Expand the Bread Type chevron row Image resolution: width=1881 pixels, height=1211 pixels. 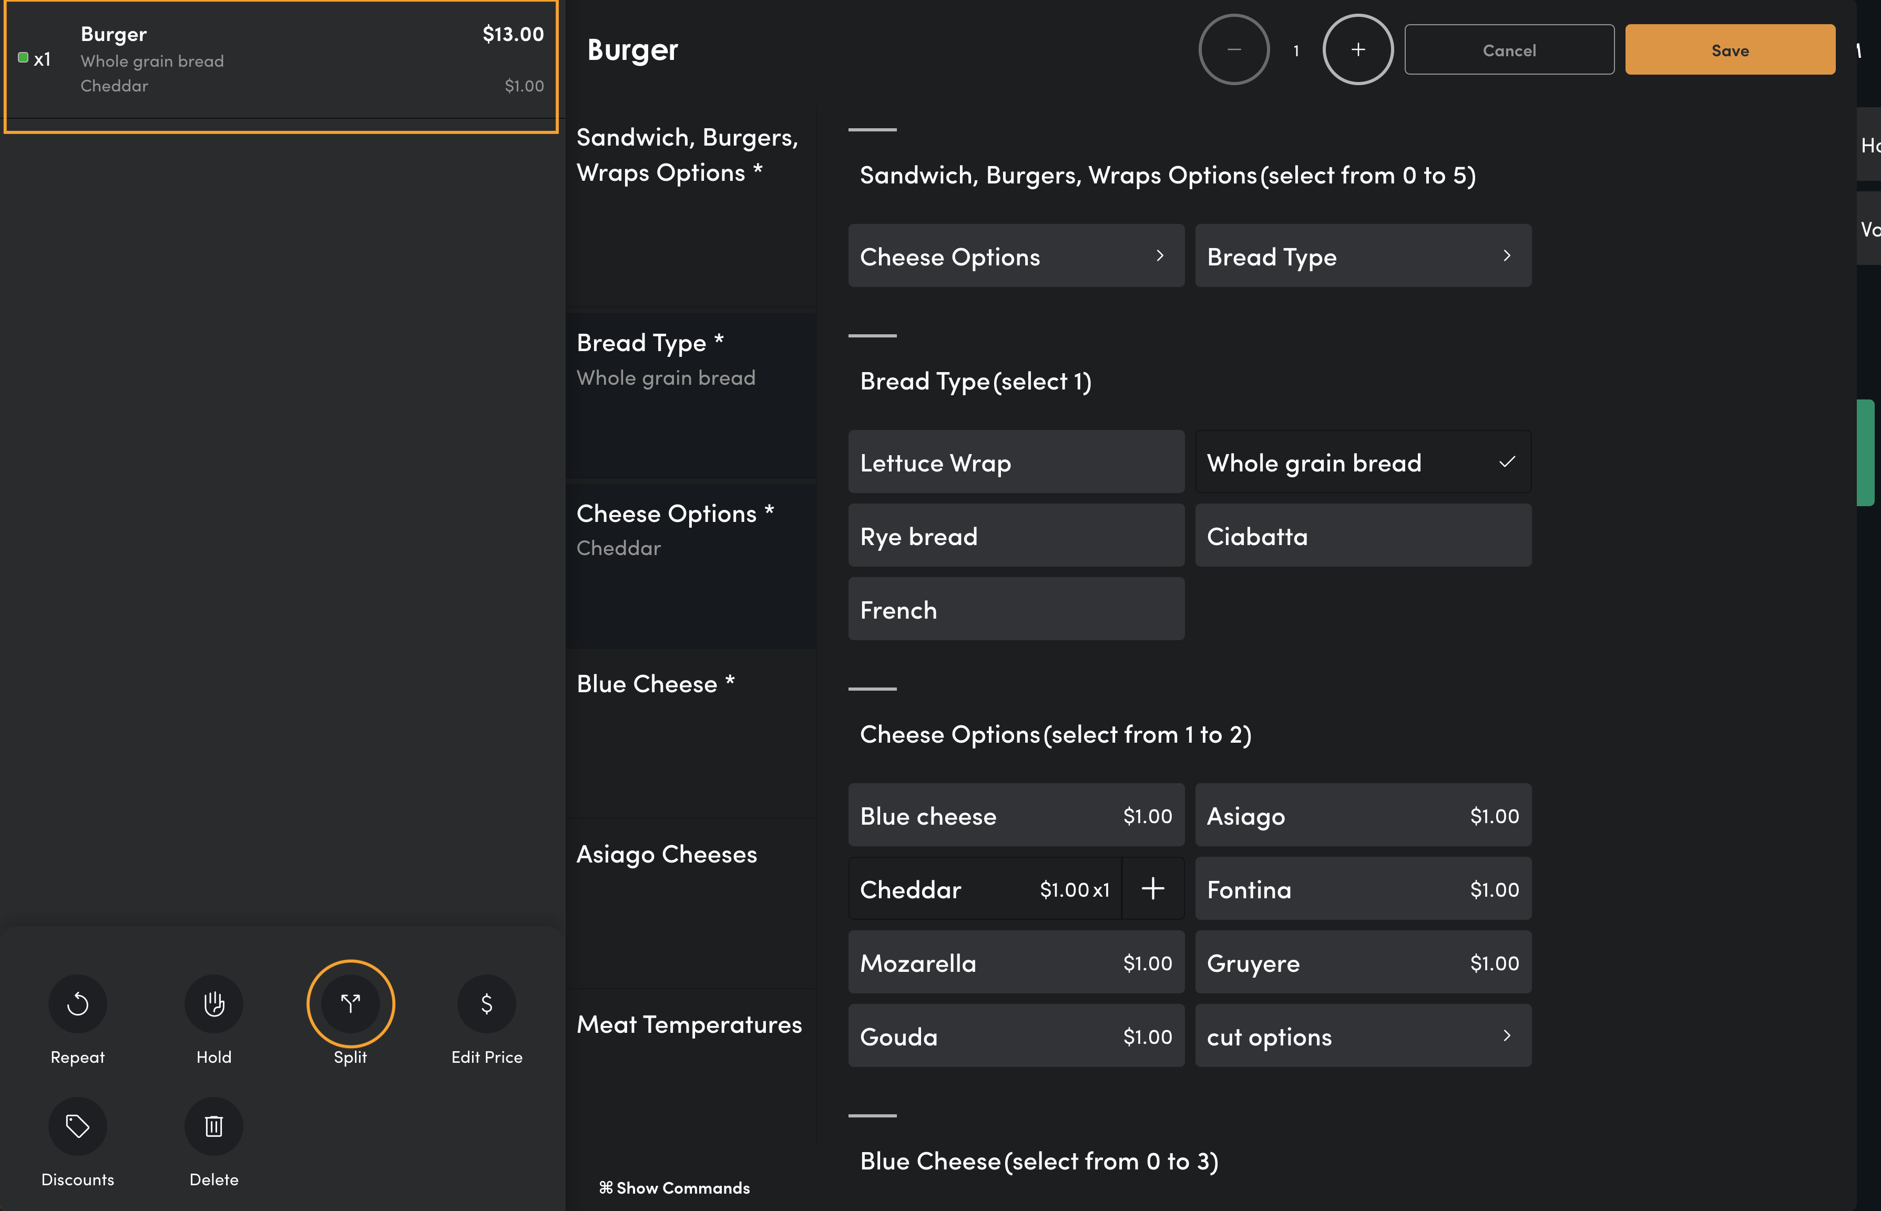coord(1363,256)
